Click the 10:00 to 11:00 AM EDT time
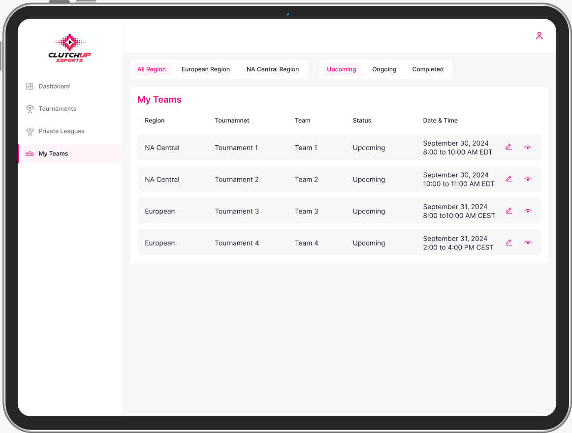This screenshot has width=572, height=433. [459, 184]
